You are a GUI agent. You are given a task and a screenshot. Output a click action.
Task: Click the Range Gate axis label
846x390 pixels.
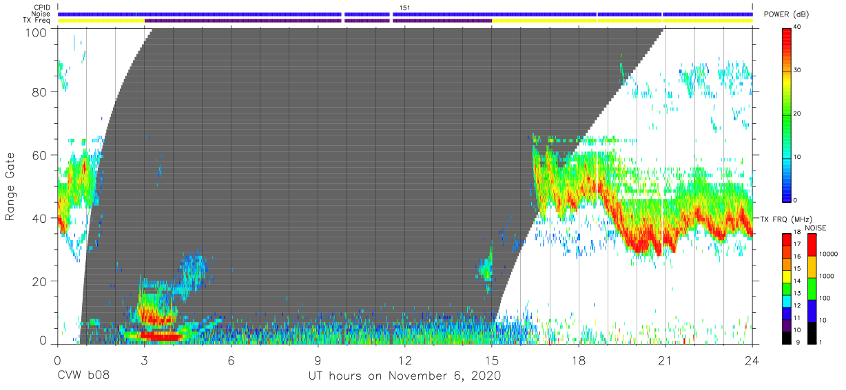(x=10, y=186)
